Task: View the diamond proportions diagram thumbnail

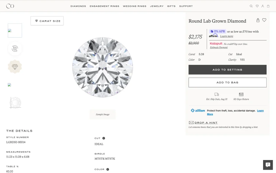Action: (15, 103)
